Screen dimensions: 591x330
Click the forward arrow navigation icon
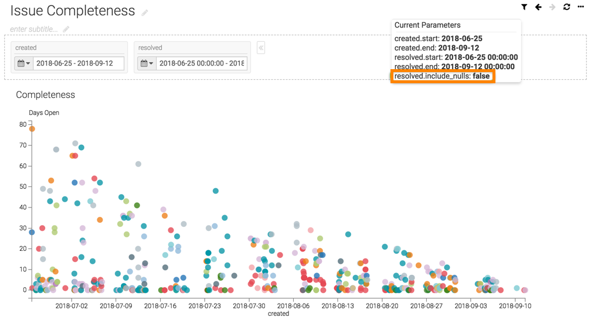pyautogui.click(x=552, y=7)
